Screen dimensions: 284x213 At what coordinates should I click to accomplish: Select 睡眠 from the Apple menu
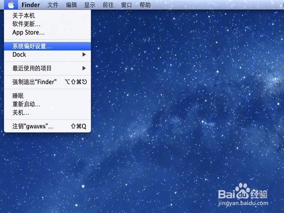(47, 96)
